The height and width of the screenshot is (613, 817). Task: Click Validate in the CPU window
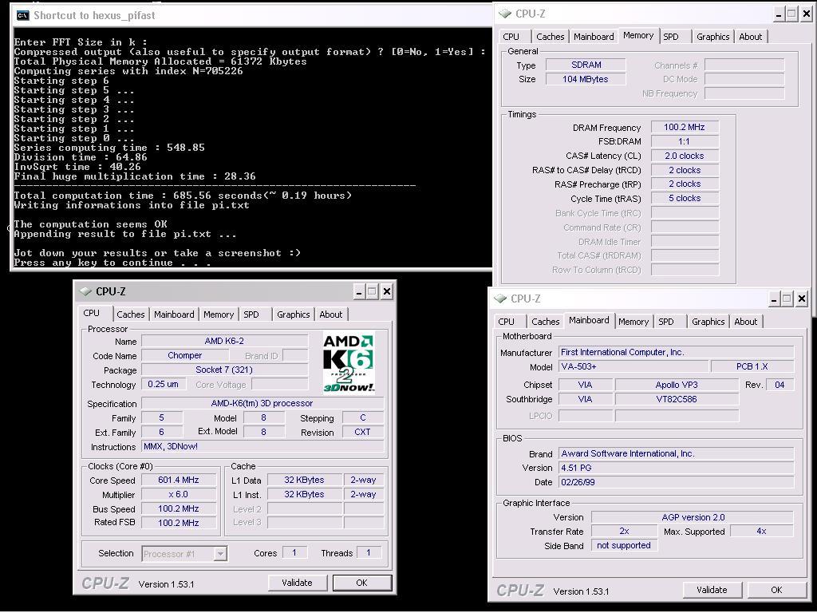point(297,583)
